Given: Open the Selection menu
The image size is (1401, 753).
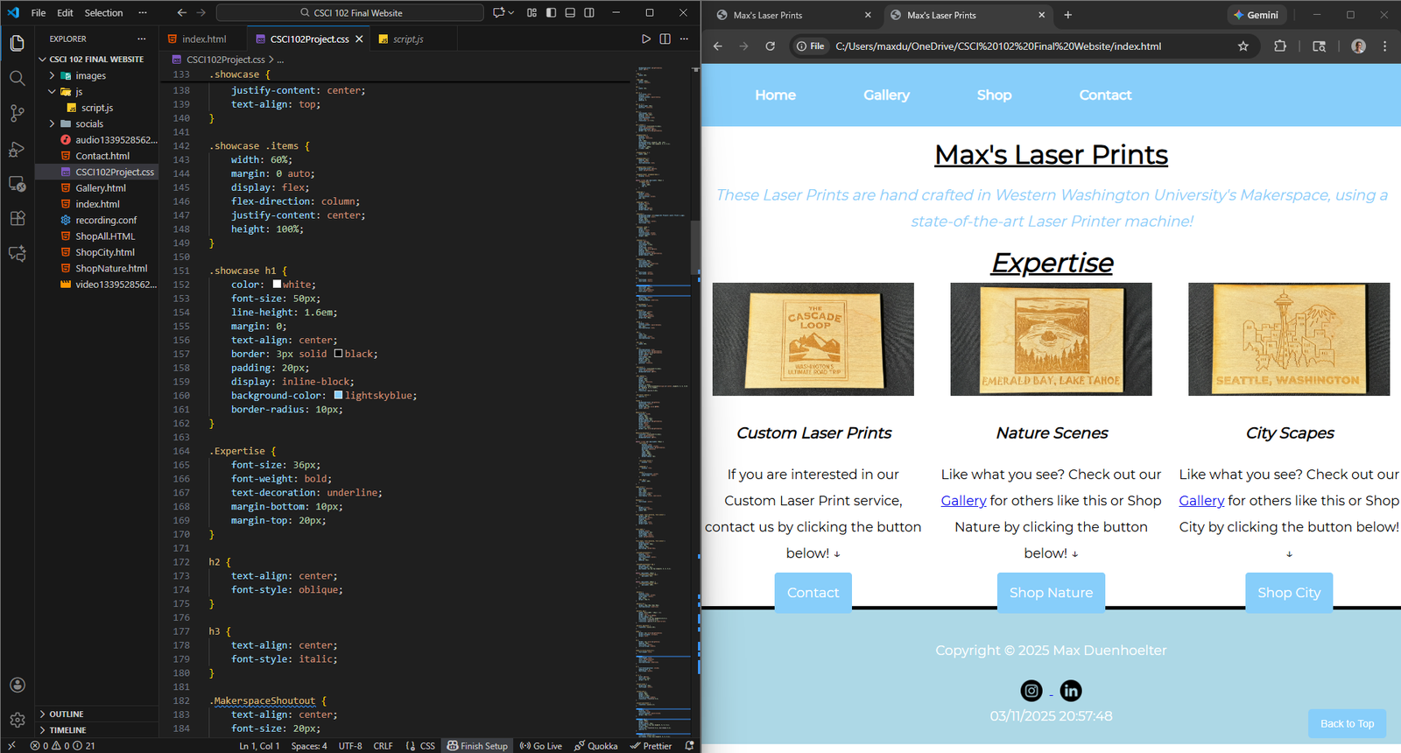Looking at the screenshot, I should 103,13.
